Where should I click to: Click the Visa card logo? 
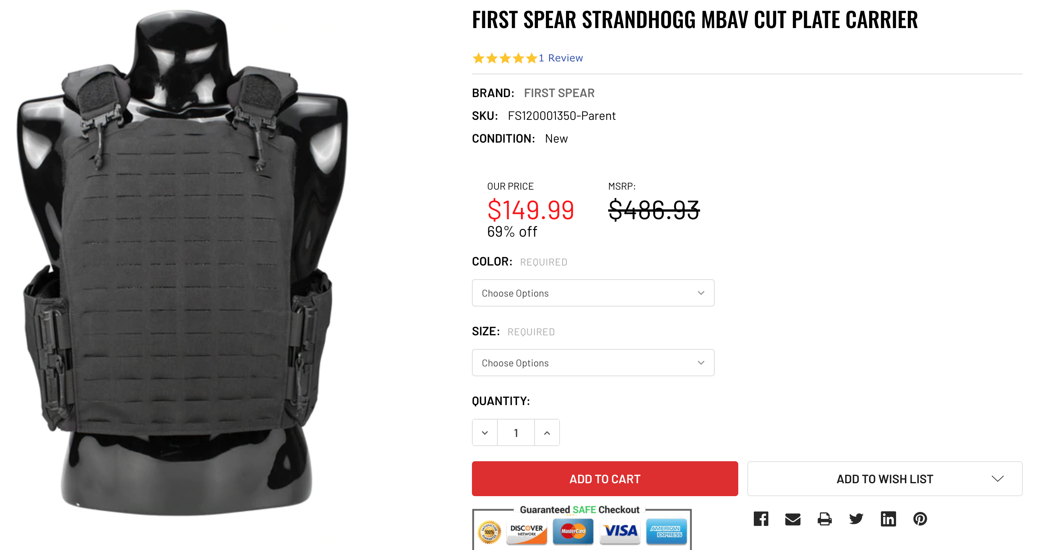tap(620, 531)
